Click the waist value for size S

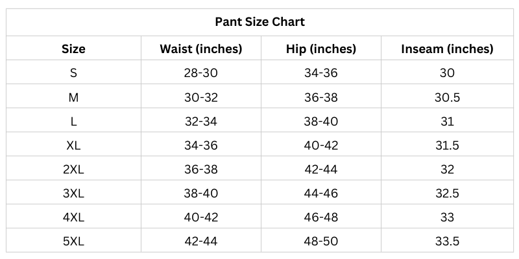pos(201,73)
